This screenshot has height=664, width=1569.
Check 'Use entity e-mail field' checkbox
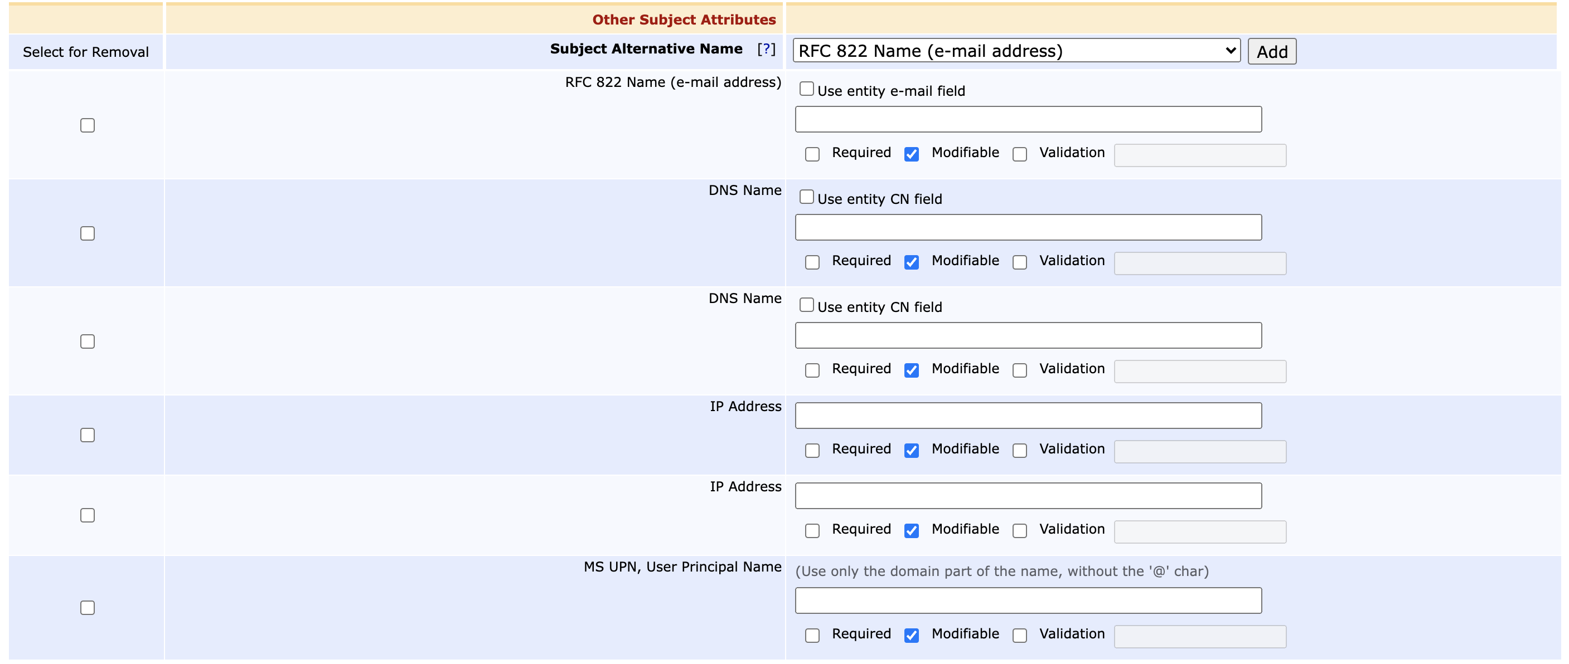tap(806, 89)
